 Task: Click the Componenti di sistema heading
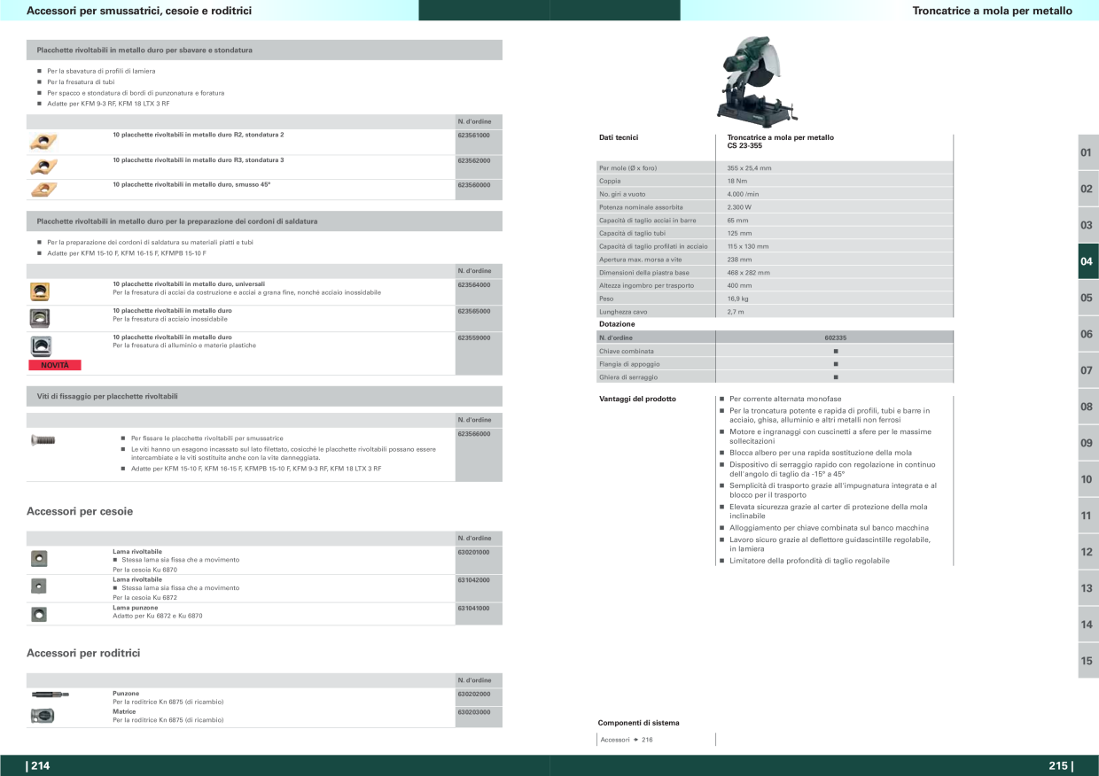[x=638, y=723]
